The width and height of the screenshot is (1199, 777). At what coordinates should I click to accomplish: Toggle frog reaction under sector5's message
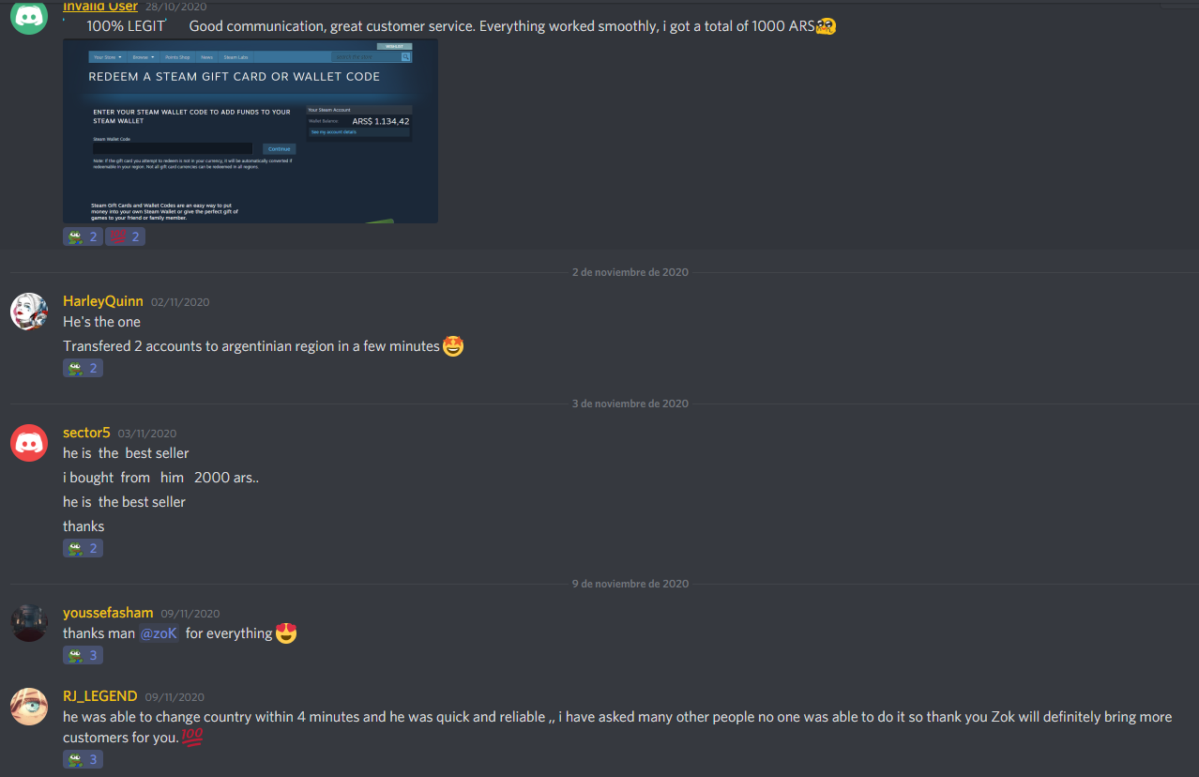pyautogui.click(x=83, y=548)
